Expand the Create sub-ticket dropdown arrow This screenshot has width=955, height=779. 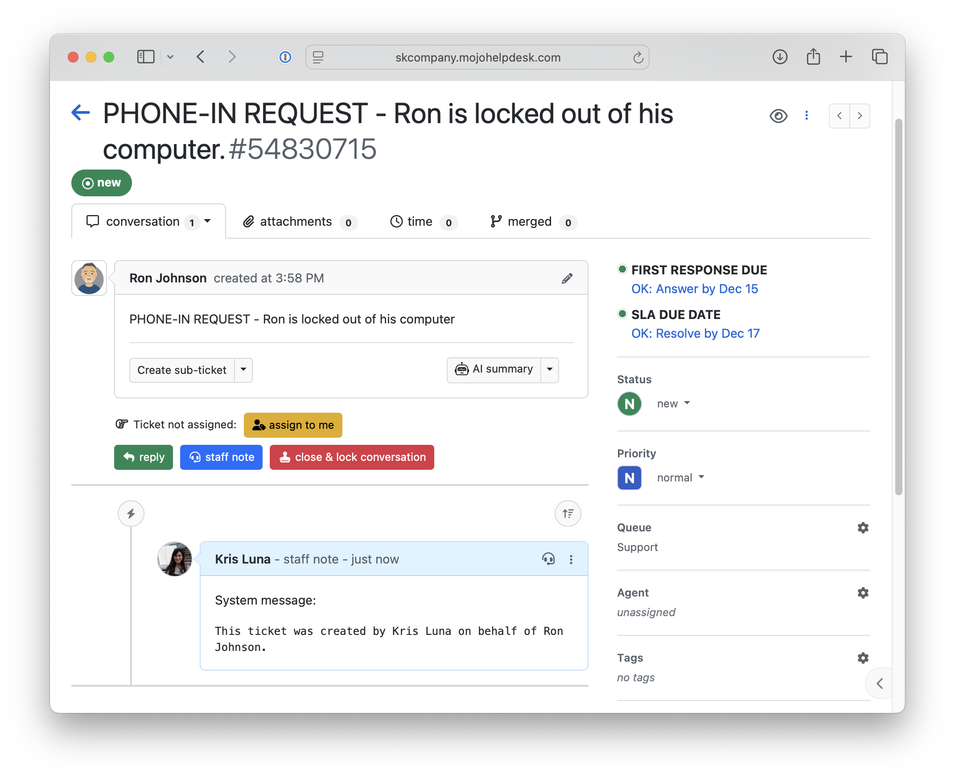click(x=243, y=370)
